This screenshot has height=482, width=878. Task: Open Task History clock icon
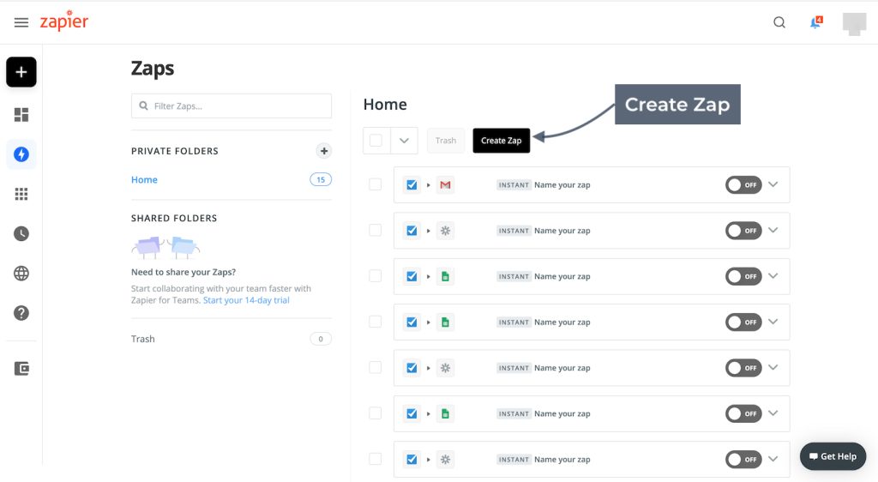point(21,233)
